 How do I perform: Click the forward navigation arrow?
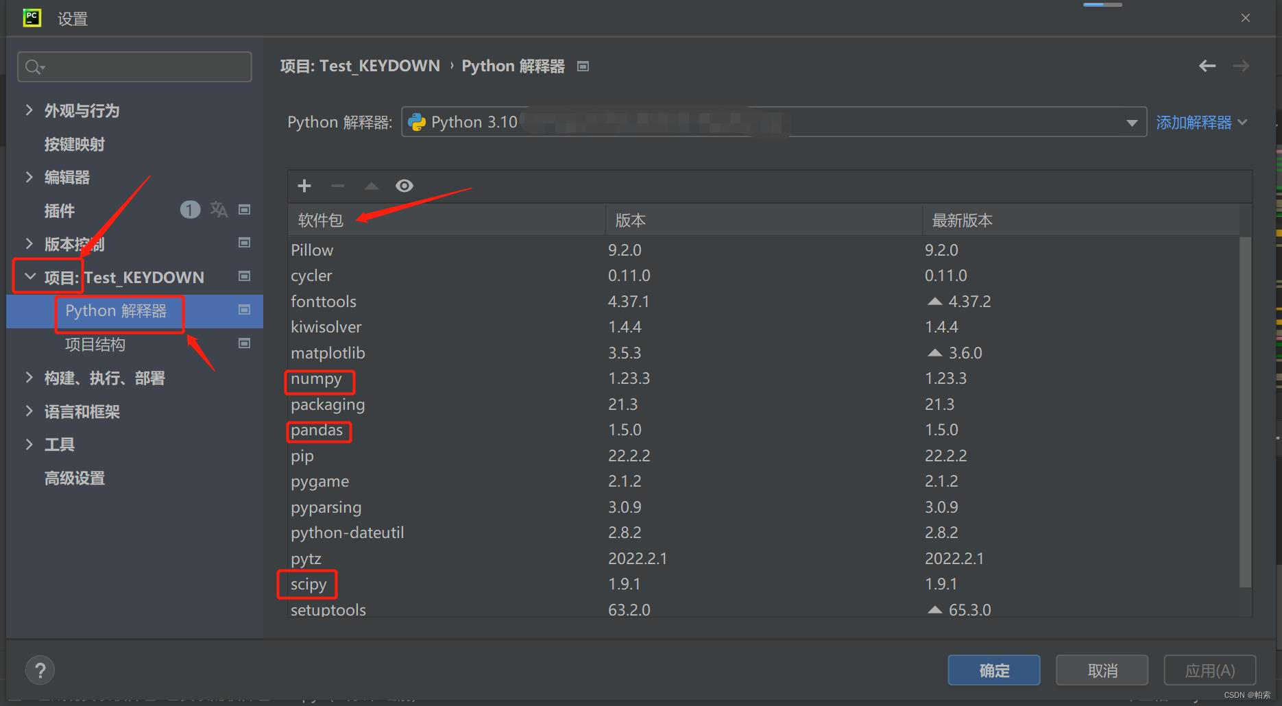[1241, 66]
